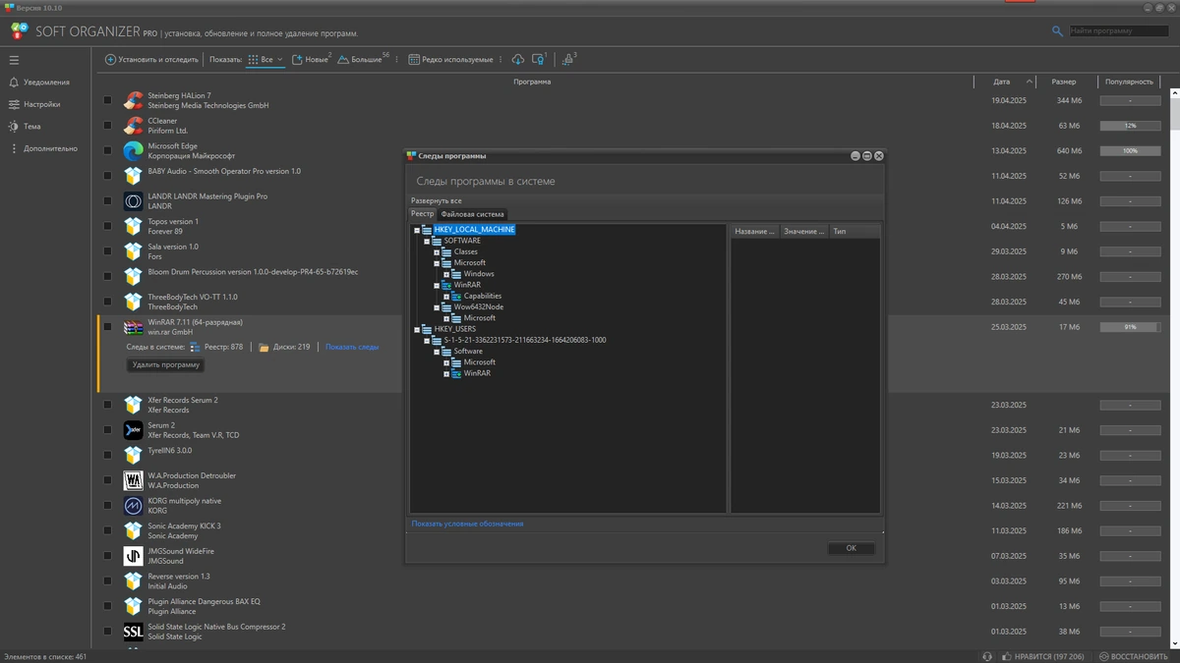
Task: Expand the Classes registry node
Action: pyautogui.click(x=437, y=252)
